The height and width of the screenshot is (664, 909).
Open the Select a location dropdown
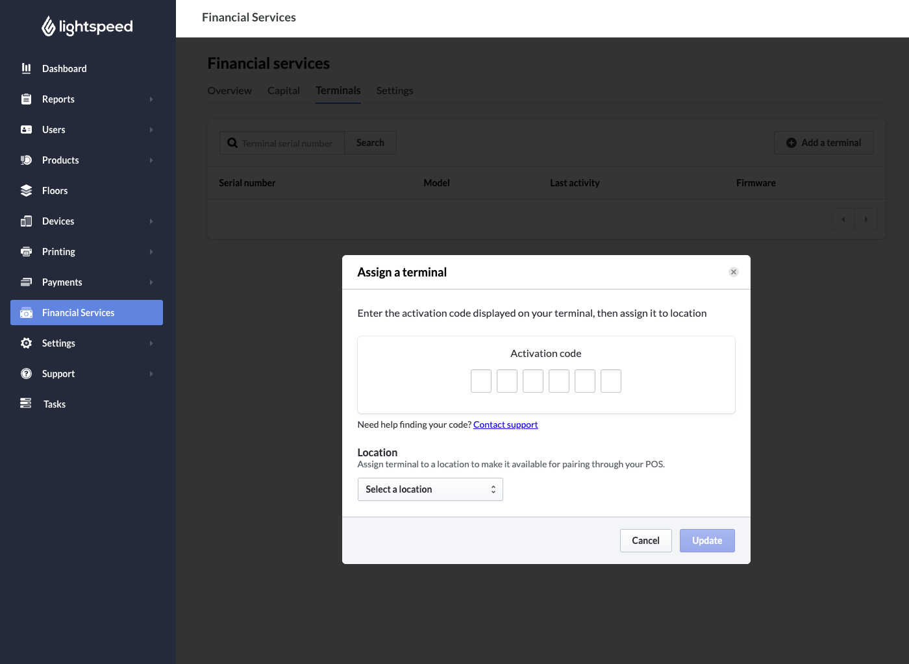pyautogui.click(x=430, y=489)
